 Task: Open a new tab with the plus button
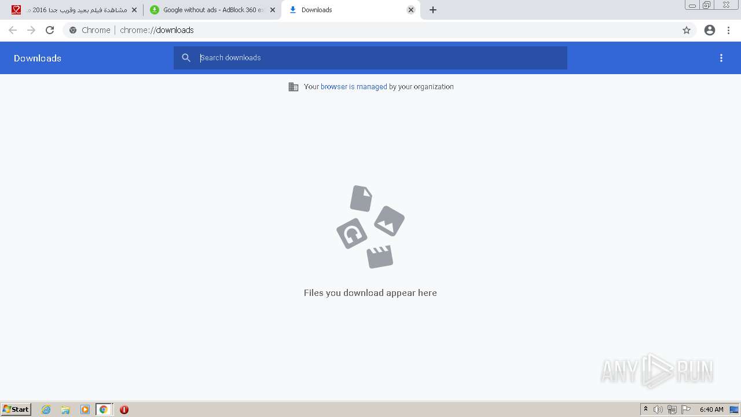(x=433, y=10)
